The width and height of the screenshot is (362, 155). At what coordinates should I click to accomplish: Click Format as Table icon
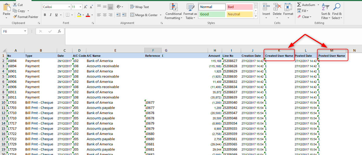click(190, 7)
